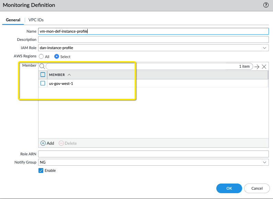Sort by the MEMBER column header
This screenshot has width=273, height=199.
57,75
